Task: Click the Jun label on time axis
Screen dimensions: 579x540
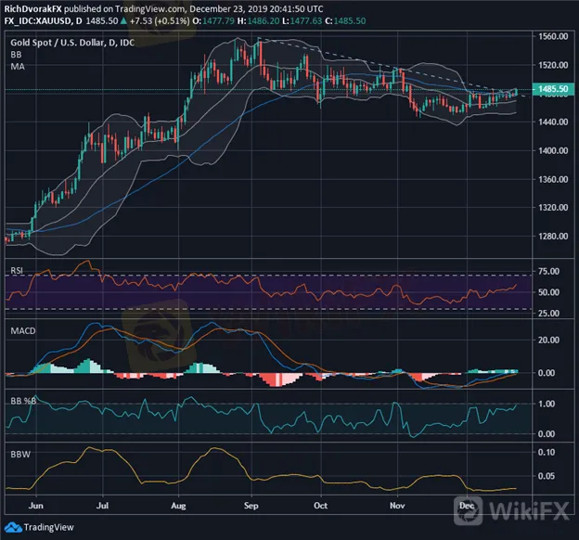Action: (x=37, y=505)
